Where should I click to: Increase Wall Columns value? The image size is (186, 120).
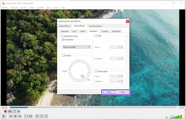(x=122, y=58)
